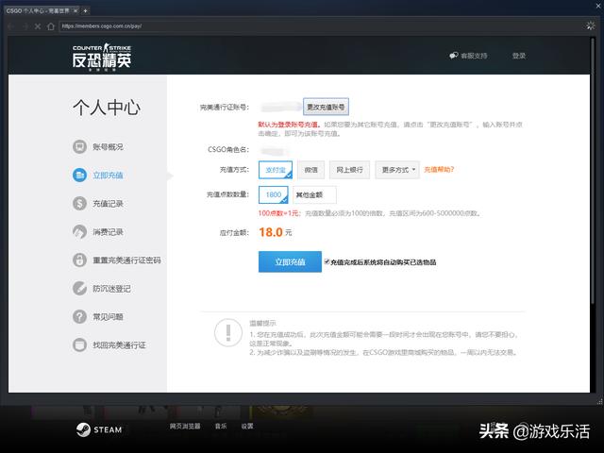Select 网上银行 payment method
The height and width of the screenshot is (453, 604).
[349, 170]
